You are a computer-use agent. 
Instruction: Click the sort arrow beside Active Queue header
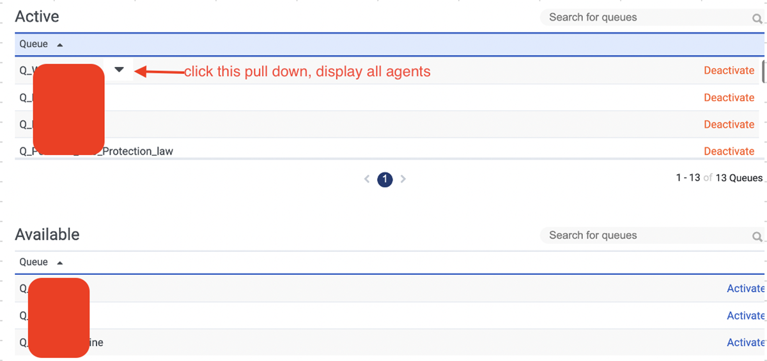tap(60, 45)
